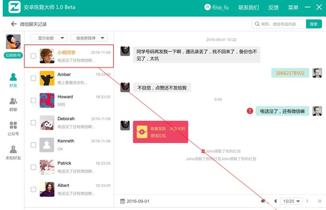
Task: Expand the 显示全部 filter dropdown
Action: [x=49, y=38]
